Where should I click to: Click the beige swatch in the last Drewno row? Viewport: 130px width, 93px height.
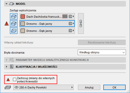[23, 31]
